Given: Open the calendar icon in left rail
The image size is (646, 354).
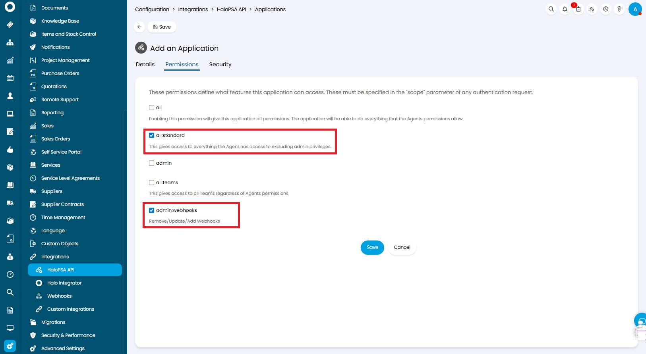Looking at the screenshot, I should [x=10, y=78].
